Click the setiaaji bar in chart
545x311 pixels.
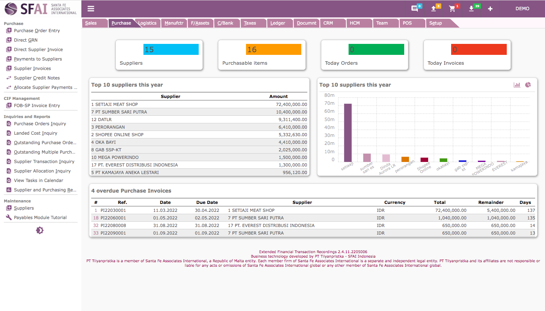tap(348, 133)
